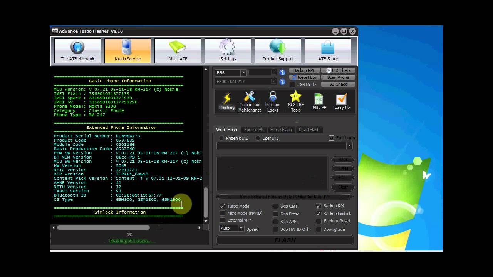Open SL3 LBF Tools star icon
493x277 pixels.
tap(296, 102)
